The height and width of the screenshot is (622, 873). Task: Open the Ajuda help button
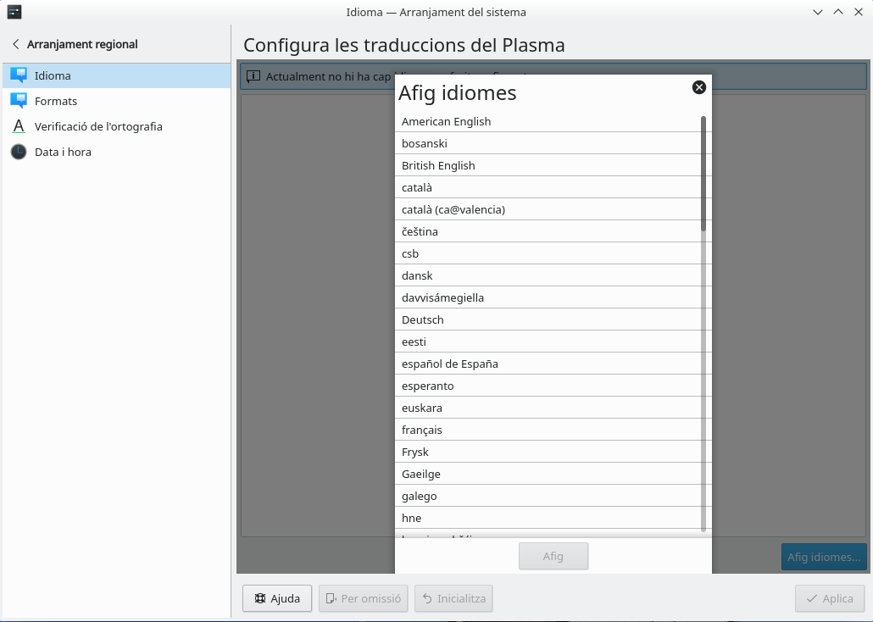(277, 598)
